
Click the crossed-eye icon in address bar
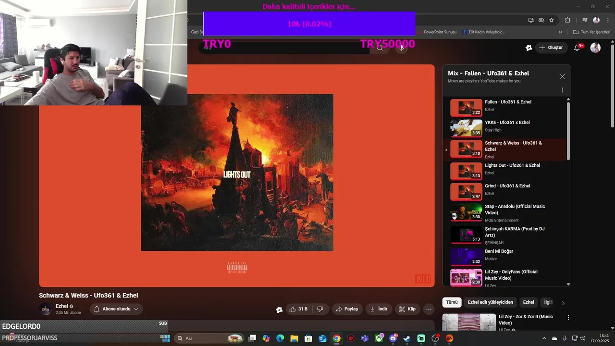coord(541,20)
